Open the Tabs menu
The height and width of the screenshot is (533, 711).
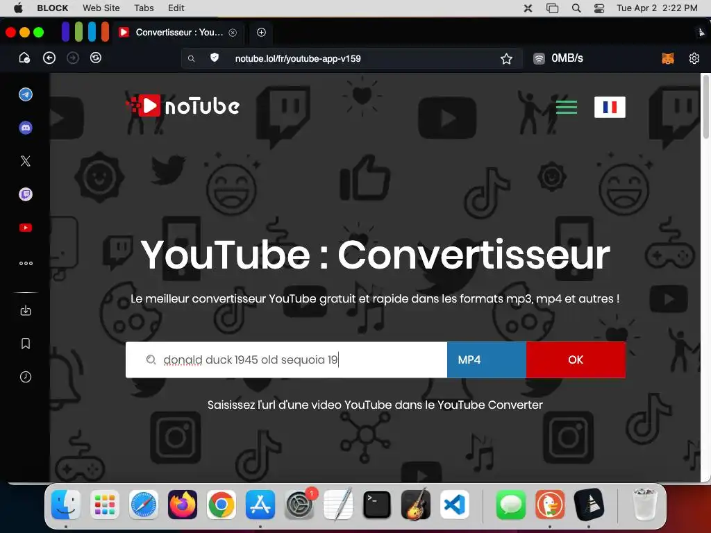[x=144, y=8]
